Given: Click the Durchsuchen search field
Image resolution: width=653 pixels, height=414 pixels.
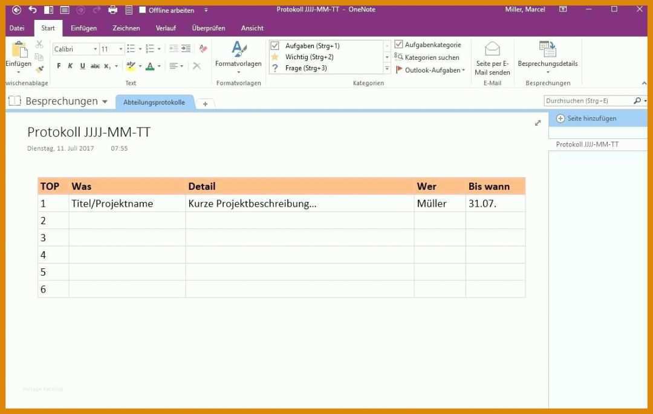Looking at the screenshot, I should 588,101.
